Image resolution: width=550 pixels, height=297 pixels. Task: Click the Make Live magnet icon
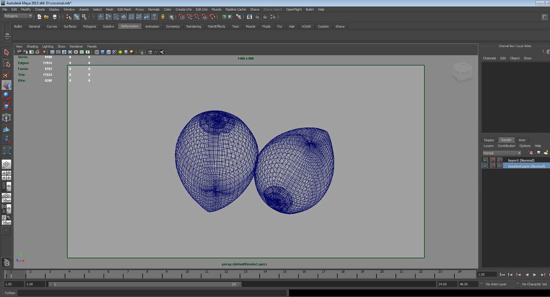[212, 17]
